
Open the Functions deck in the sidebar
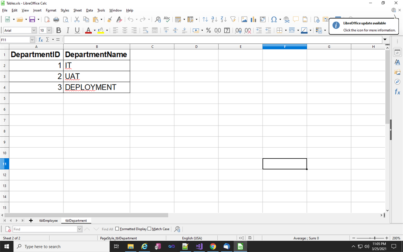point(397,92)
